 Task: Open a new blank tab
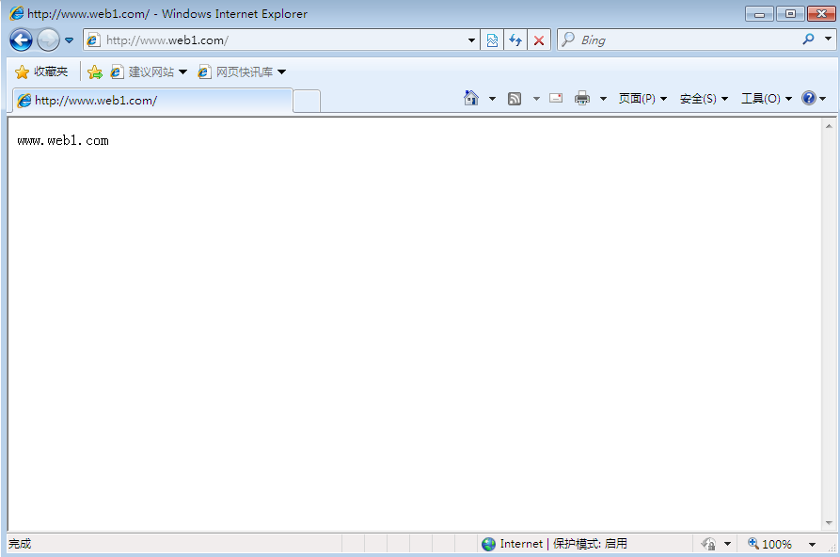click(x=307, y=102)
